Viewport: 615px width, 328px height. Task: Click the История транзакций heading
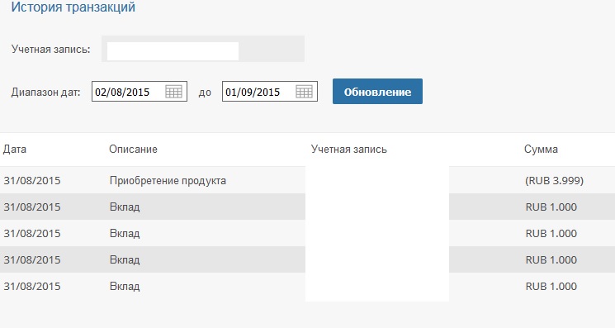click(x=73, y=7)
